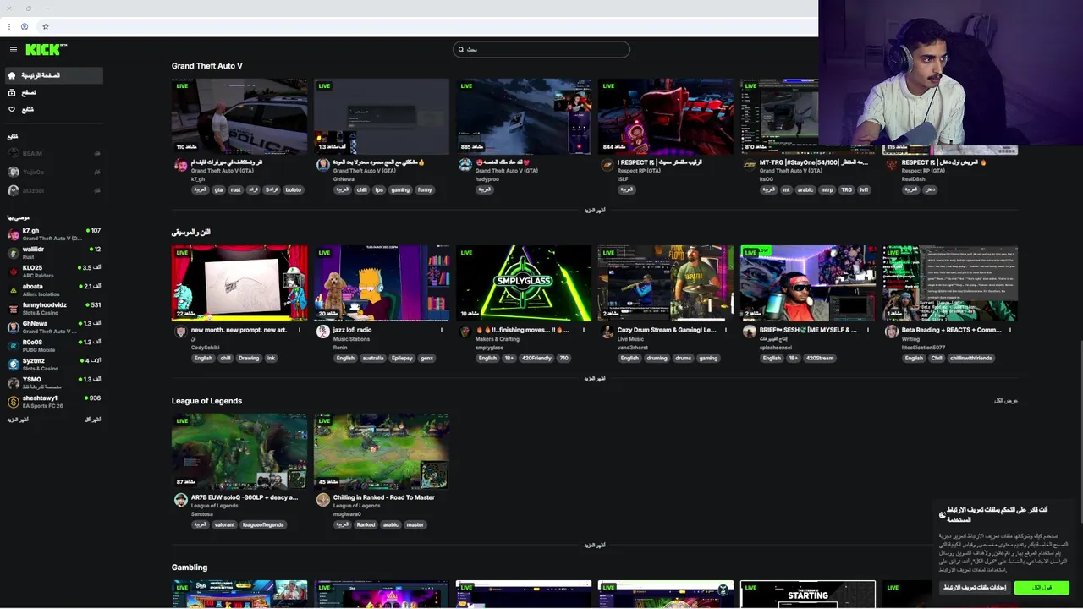Viewport: 1083px width, 609px height.
Task: Open Syztmz Slots & Casino channel
Action: tap(53, 364)
